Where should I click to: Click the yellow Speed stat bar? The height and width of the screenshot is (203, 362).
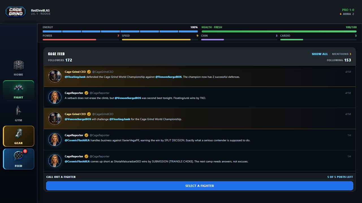click(x=160, y=39)
